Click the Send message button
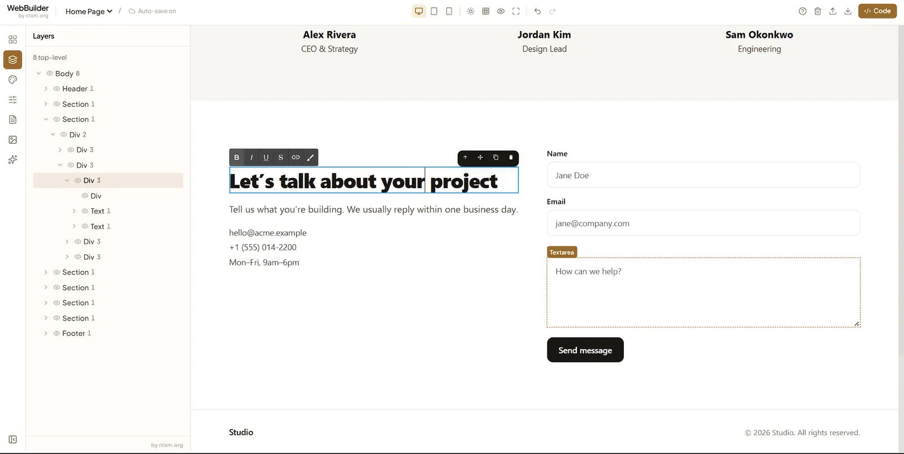This screenshot has height=454, width=904. 585,350
